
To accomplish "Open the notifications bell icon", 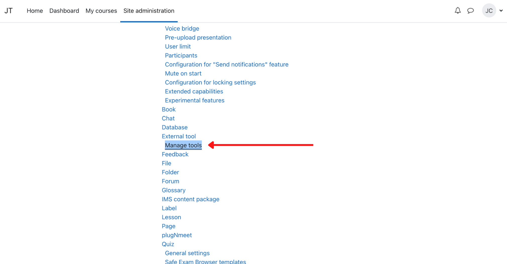I will click(x=458, y=11).
